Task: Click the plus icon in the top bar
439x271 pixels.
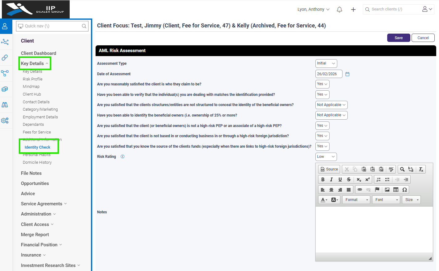Action: coord(353,10)
